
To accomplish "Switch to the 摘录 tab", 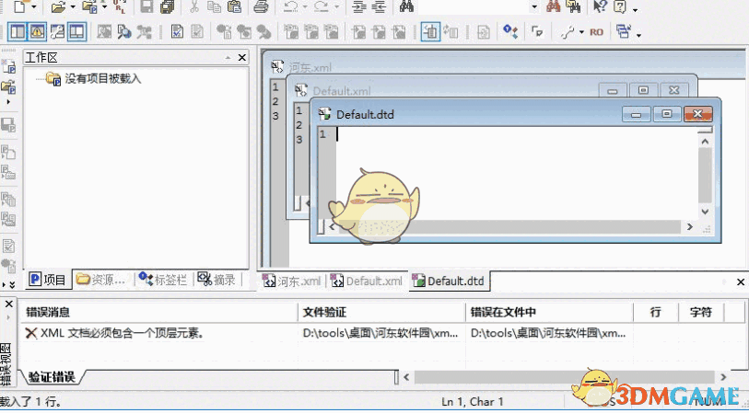I will click(x=217, y=280).
